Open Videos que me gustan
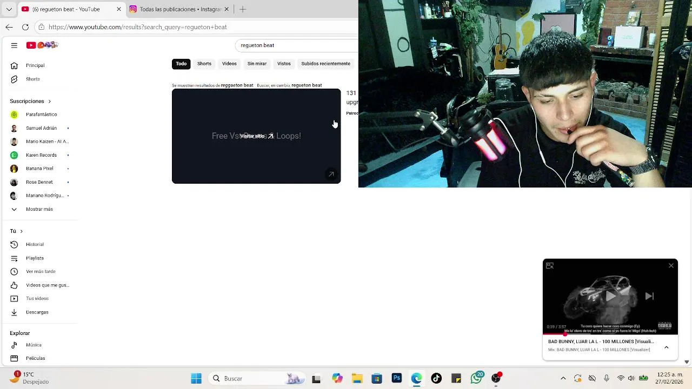 (x=39, y=285)
